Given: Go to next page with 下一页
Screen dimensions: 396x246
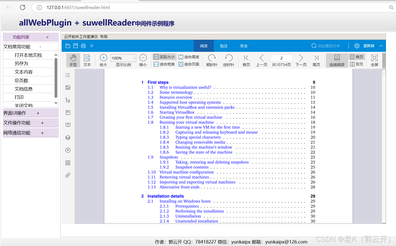Looking at the screenshot, I should tap(301, 60).
